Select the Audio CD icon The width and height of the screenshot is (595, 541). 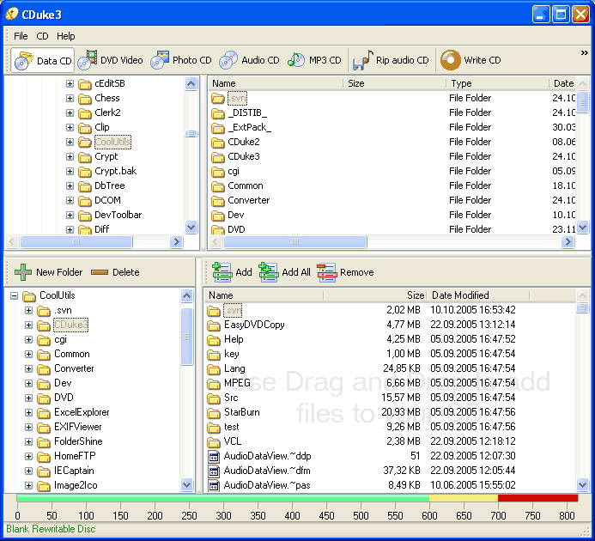pyautogui.click(x=228, y=60)
